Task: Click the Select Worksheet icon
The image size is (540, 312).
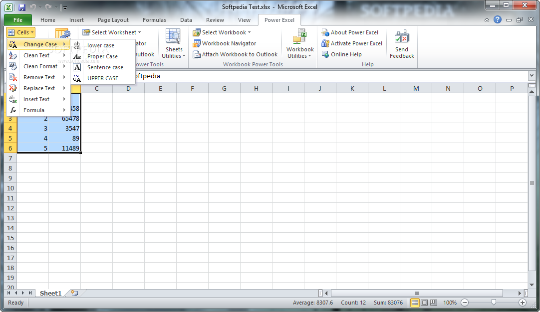Action: pos(86,32)
